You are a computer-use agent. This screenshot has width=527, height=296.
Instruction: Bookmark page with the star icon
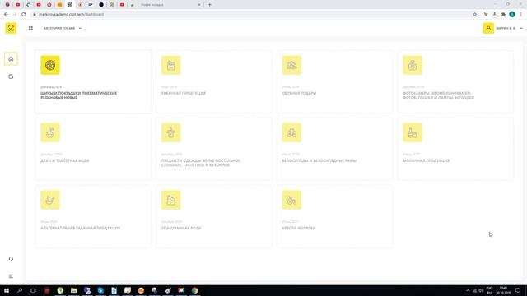474,15
